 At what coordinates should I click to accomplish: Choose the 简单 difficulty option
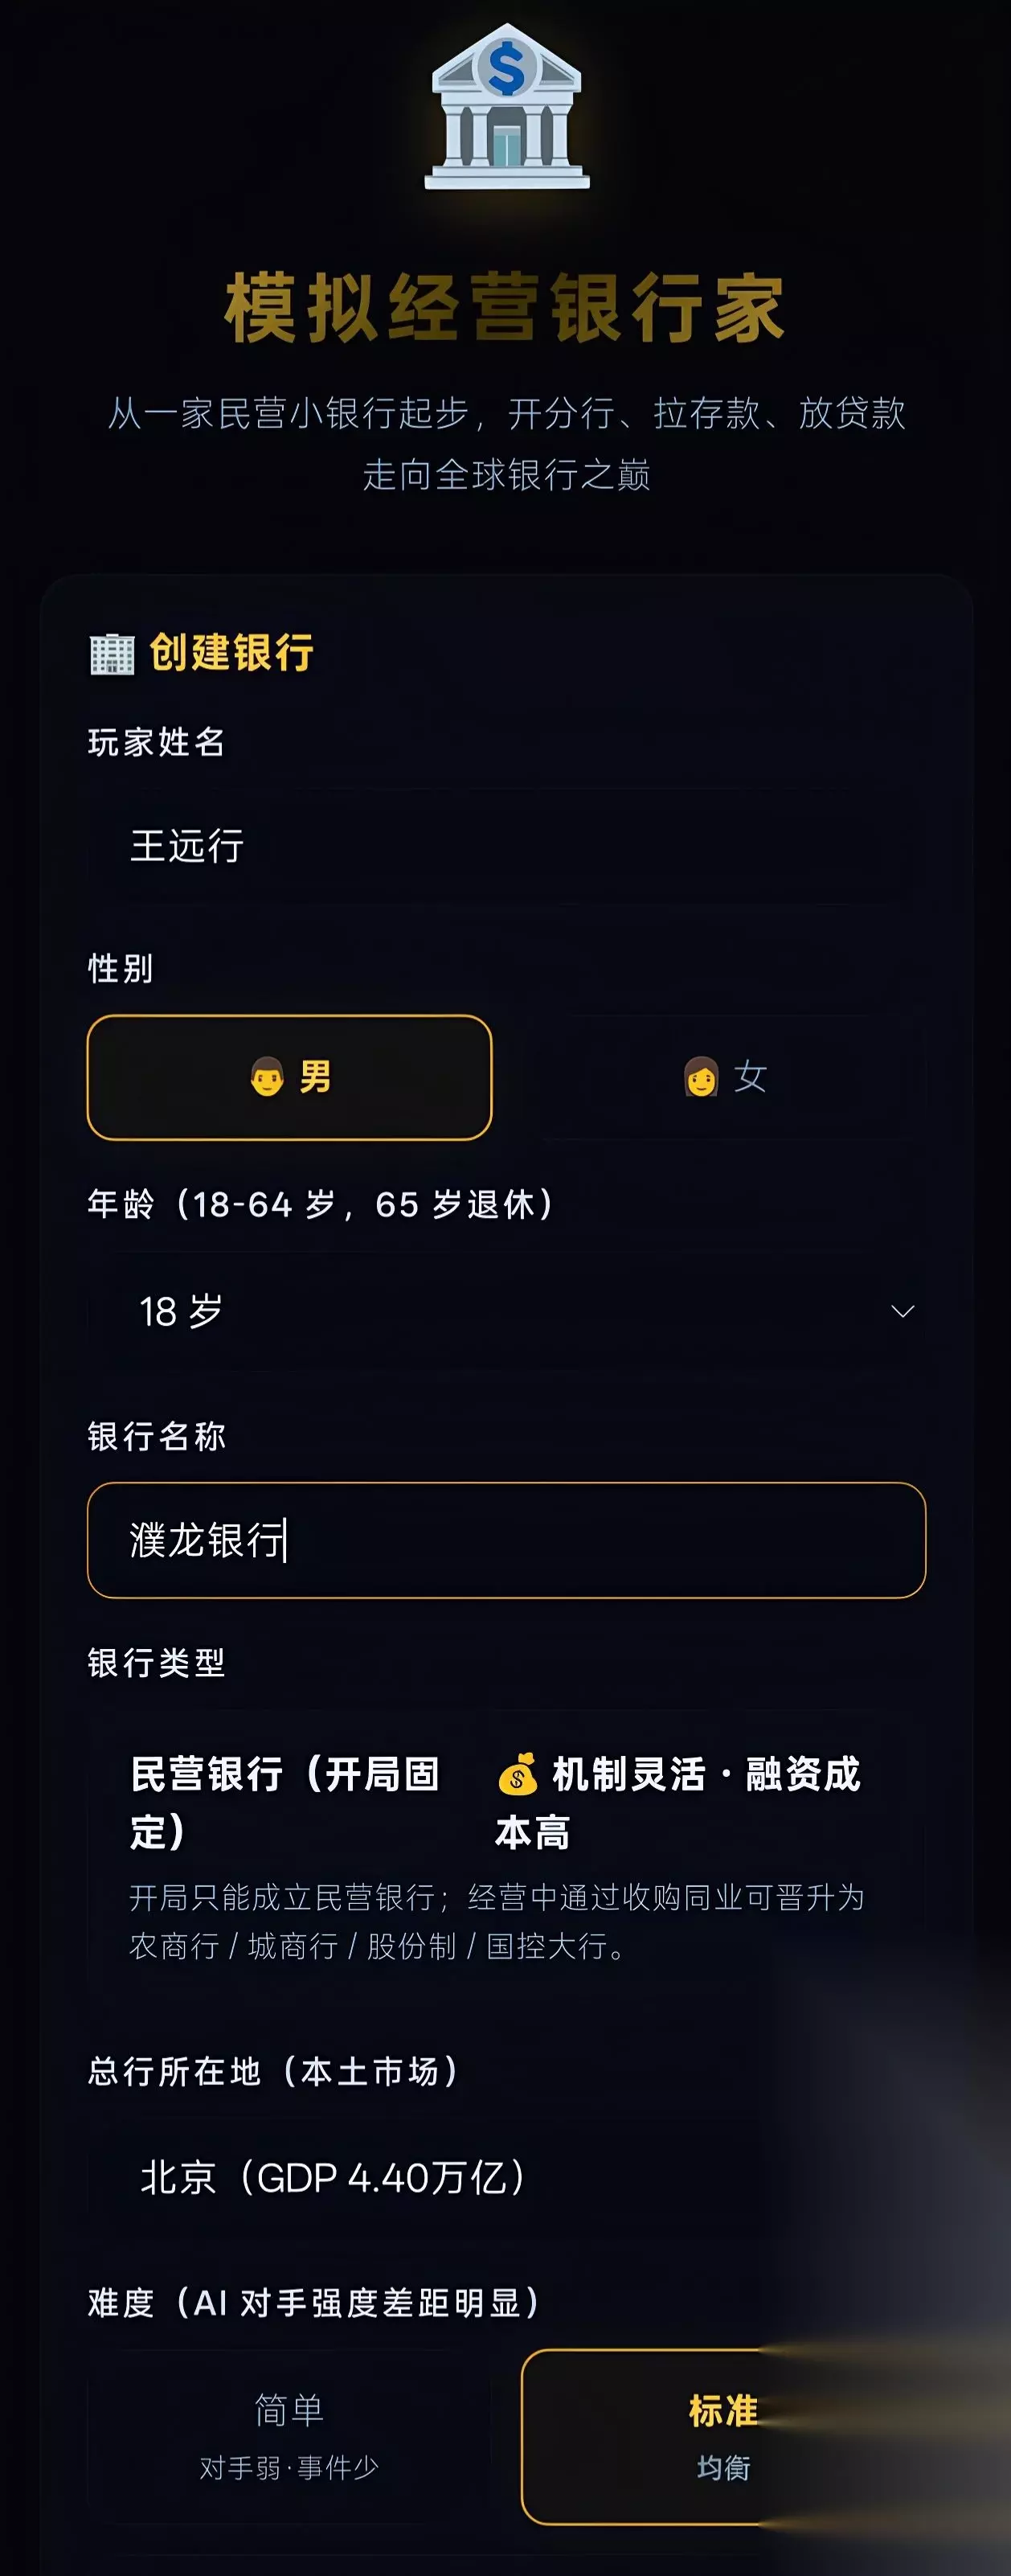pos(289,2436)
